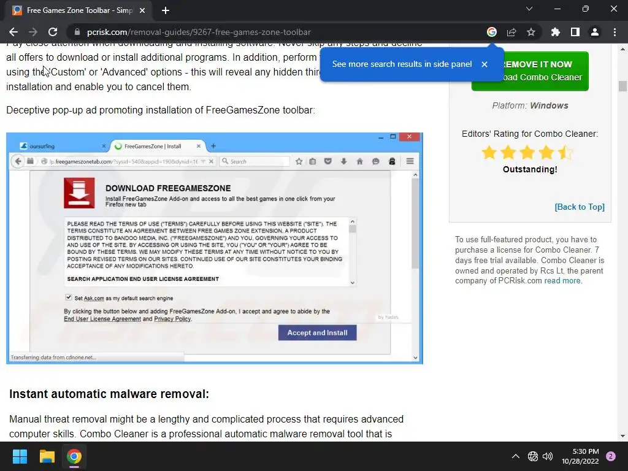Open the Chrome profile avatar
Screen dimensions: 628x471
tap(595, 32)
